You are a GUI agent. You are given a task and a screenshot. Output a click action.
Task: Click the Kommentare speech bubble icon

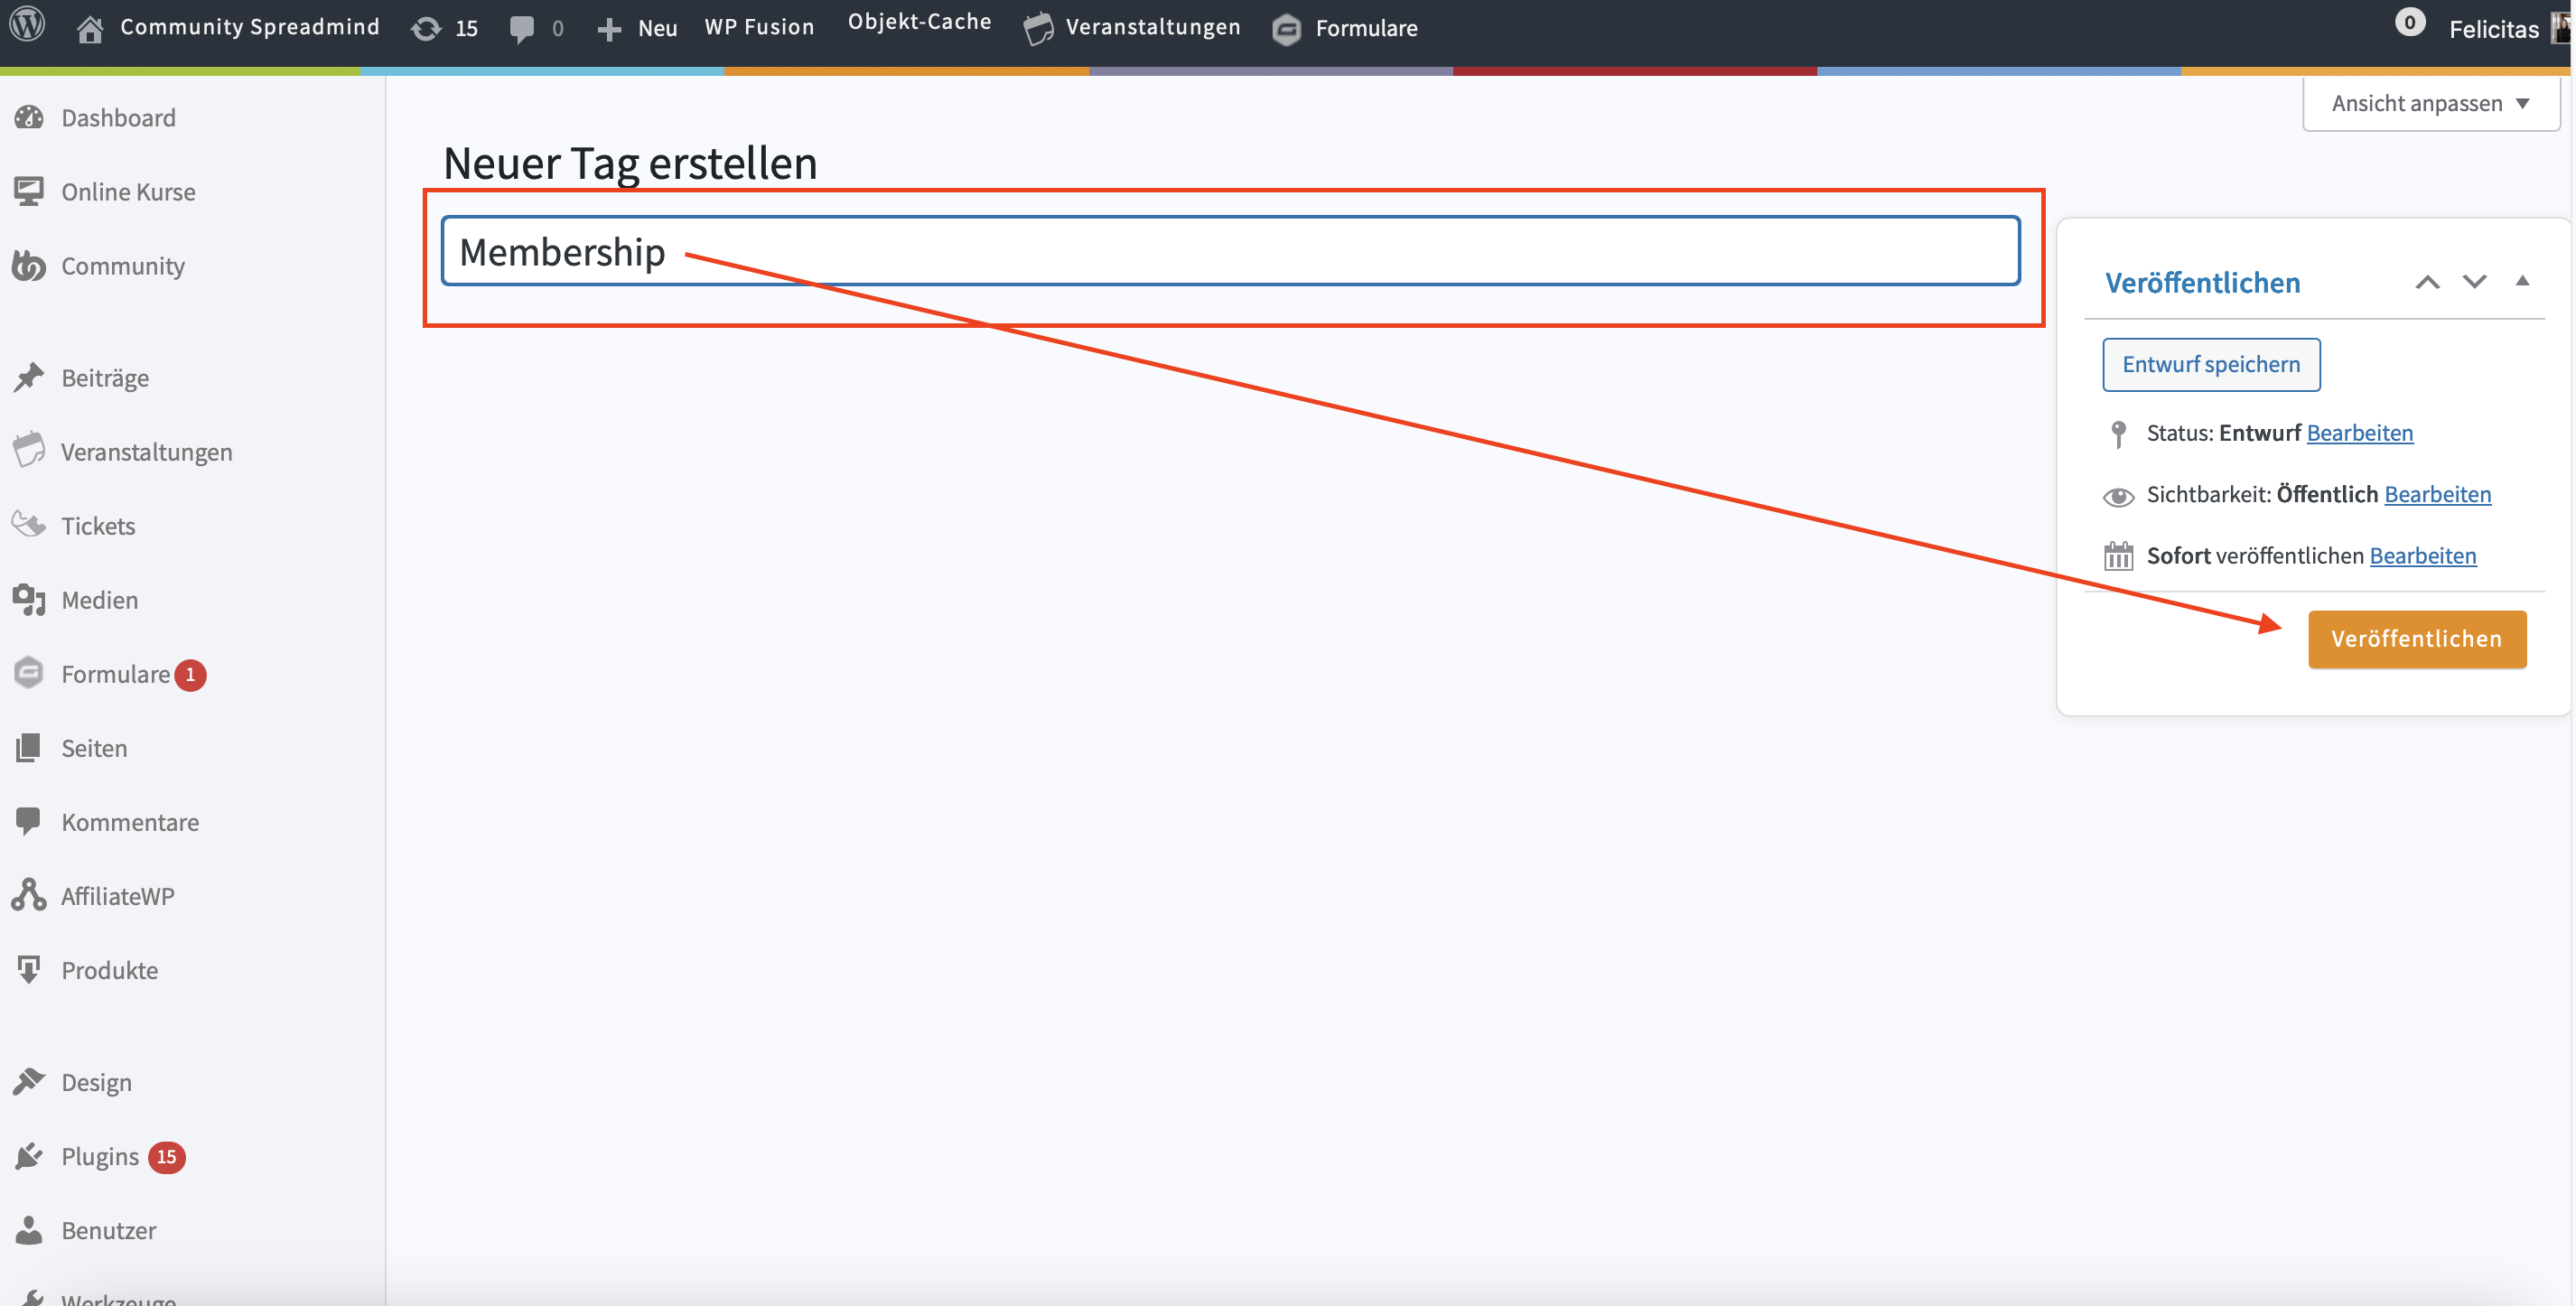tap(29, 821)
